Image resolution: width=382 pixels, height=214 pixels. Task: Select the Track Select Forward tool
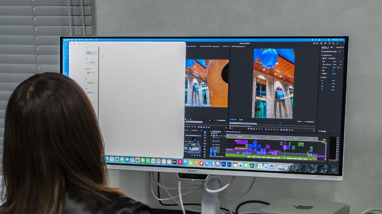(x=205, y=135)
